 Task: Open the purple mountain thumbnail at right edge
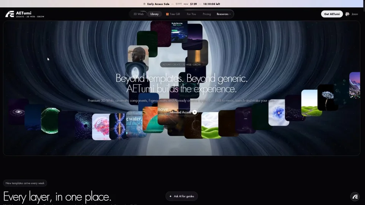[354, 85]
